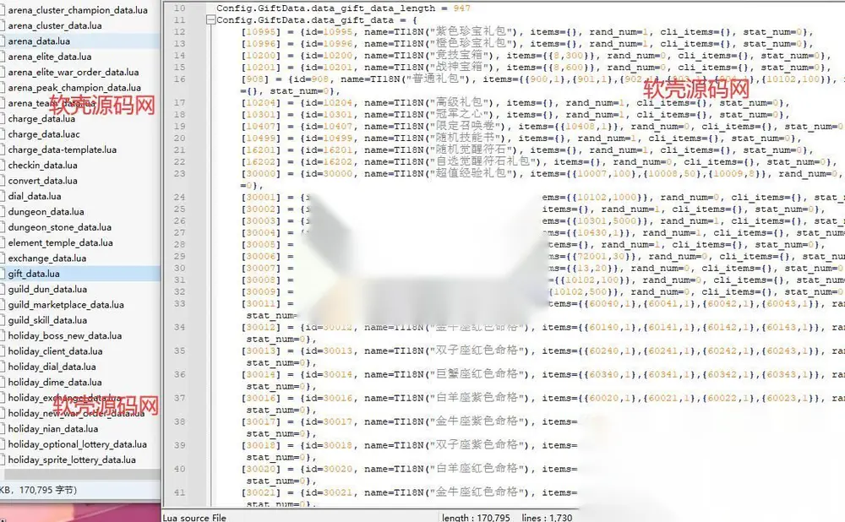Select dungeon_data.lua
This screenshot has width=845, height=522.
tap(46, 212)
